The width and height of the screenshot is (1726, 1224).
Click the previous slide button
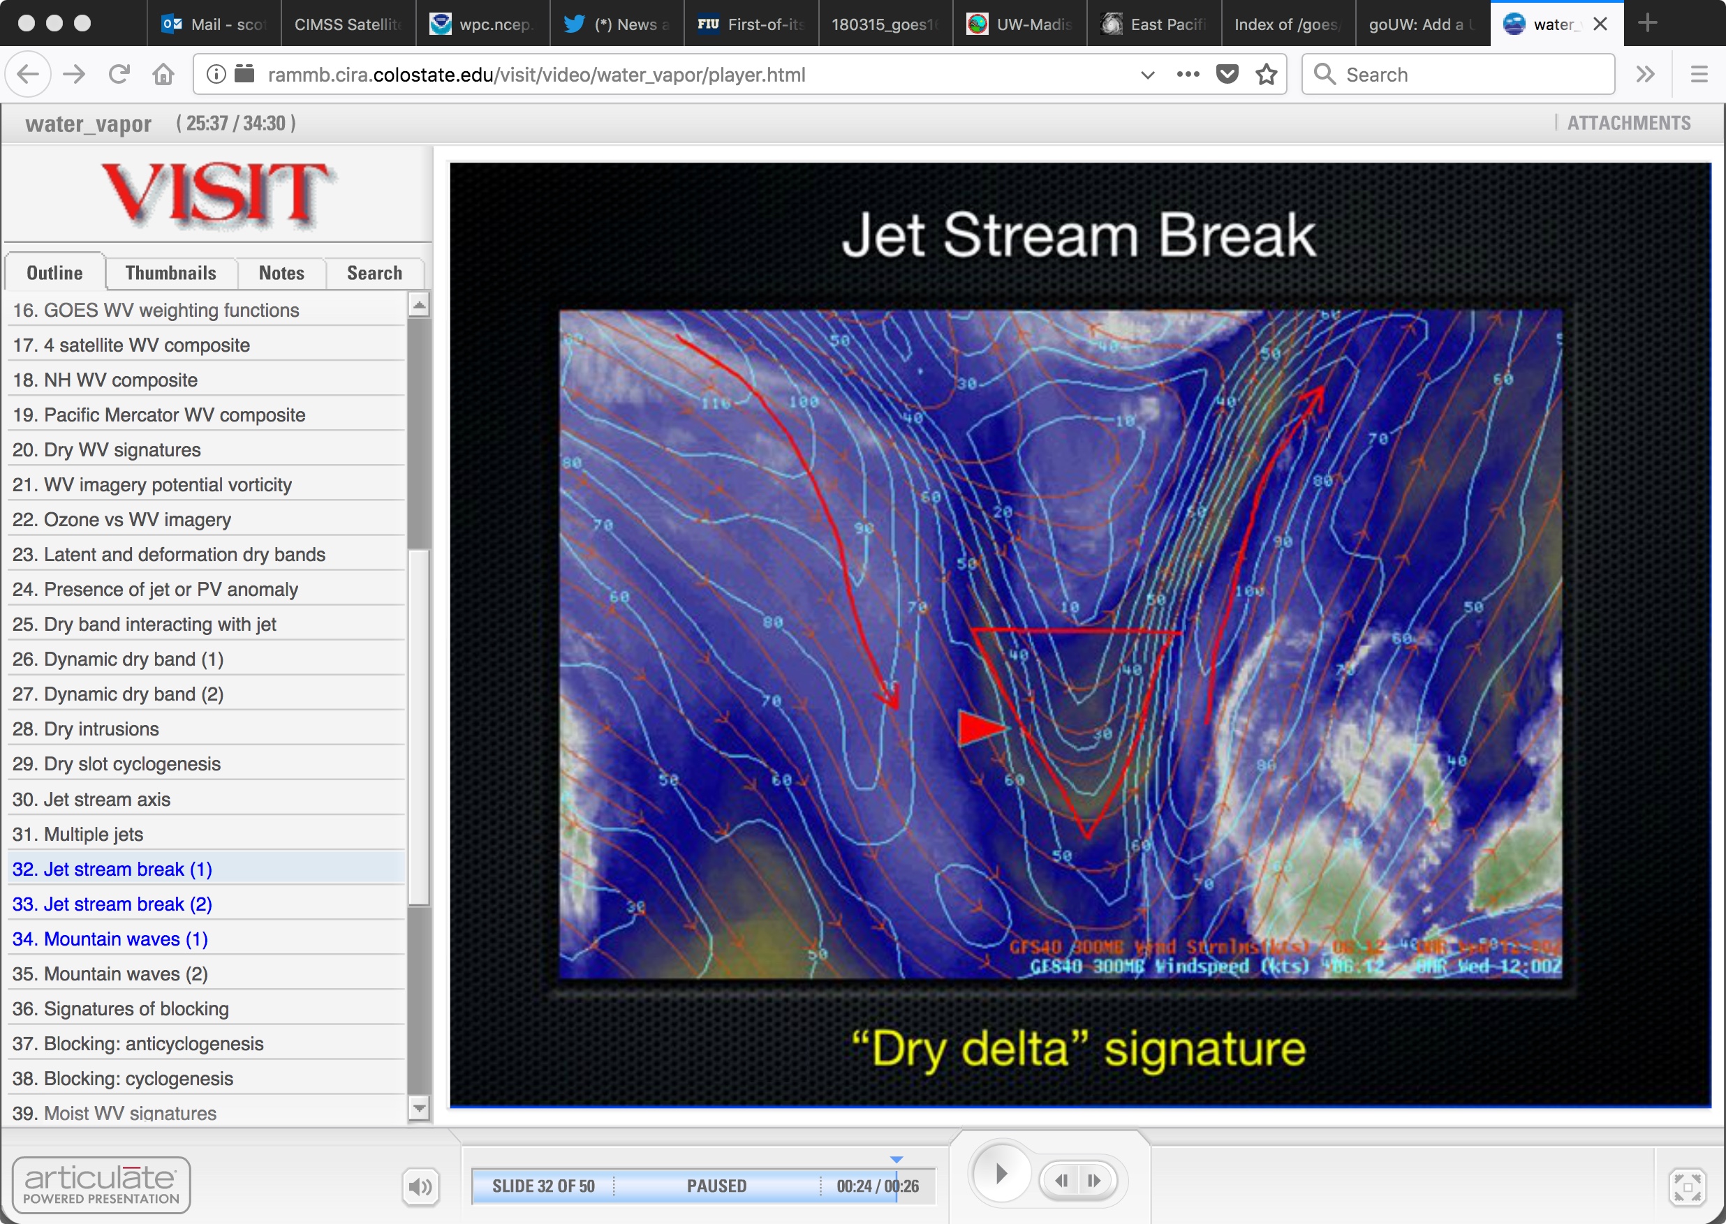pos(1062,1180)
